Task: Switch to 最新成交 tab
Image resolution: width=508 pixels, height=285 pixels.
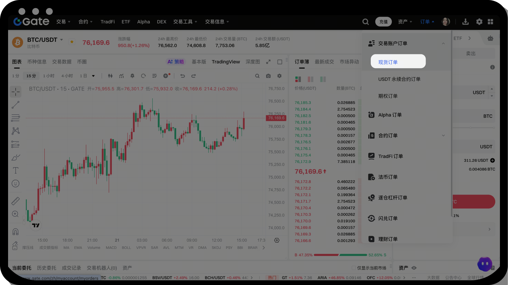Action: tap(324, 62)
